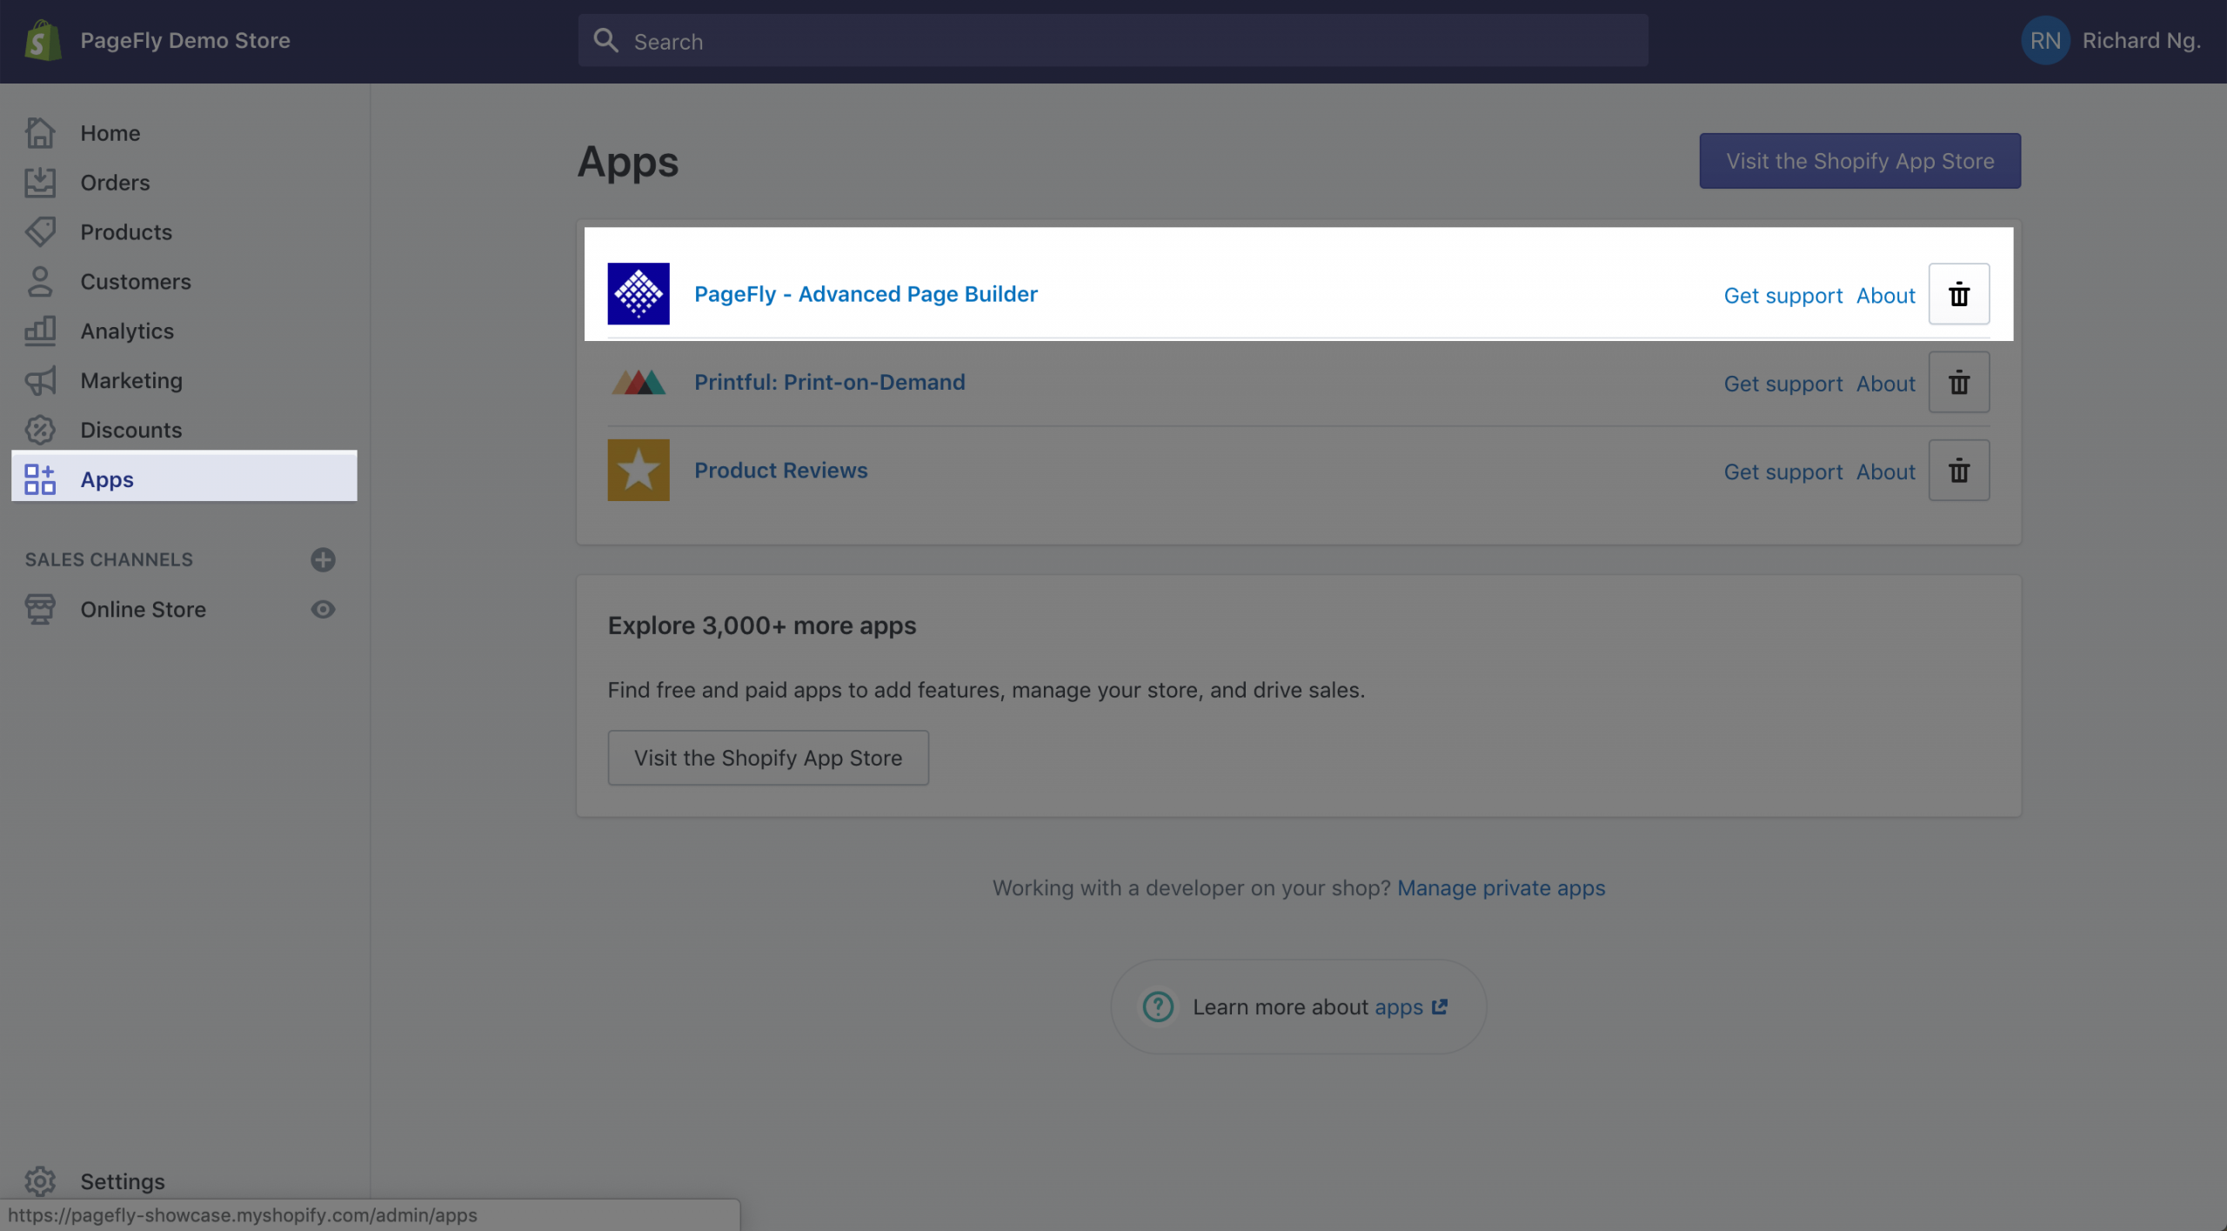Click the outlined Visit the Shopify App Store button

tap(768, 758)
